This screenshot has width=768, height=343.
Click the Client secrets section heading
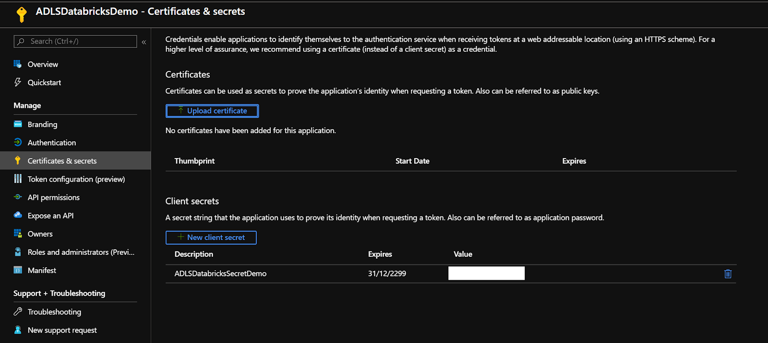pyautogui.click(x=192, y=201)
